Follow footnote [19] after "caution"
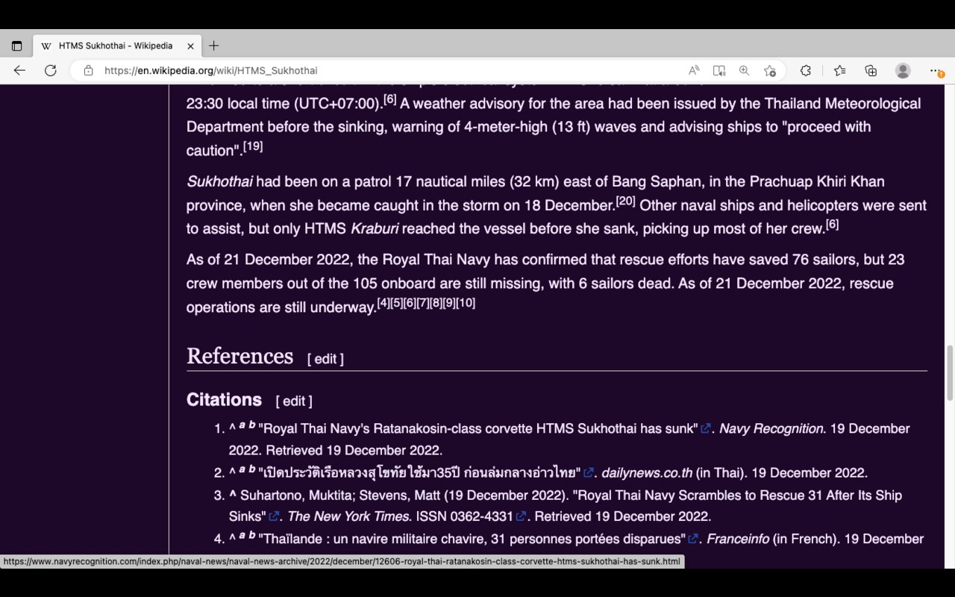Viewport: 955px width, 597px height. pyautogui.click(x=253, y=146)
